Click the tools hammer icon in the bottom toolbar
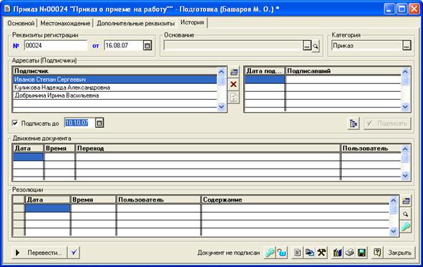423x267 pixels. click(321, 253)
